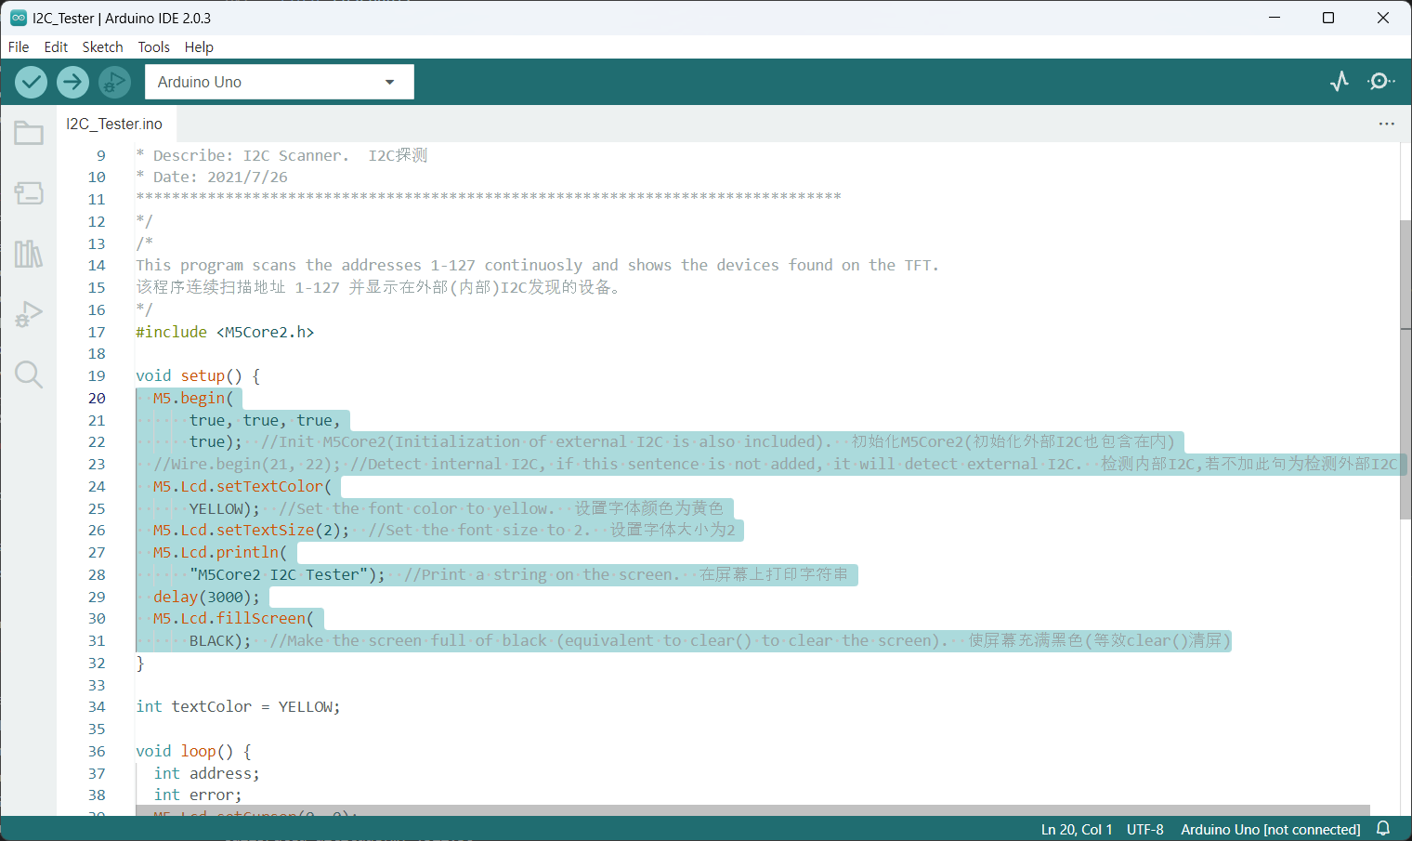Click the Date: 2021/7/26 comment line
This screenshot has width=1412, height=841.
(x=212, y=177)
